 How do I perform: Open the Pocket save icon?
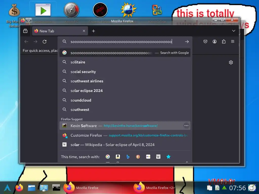coord(205,41)
